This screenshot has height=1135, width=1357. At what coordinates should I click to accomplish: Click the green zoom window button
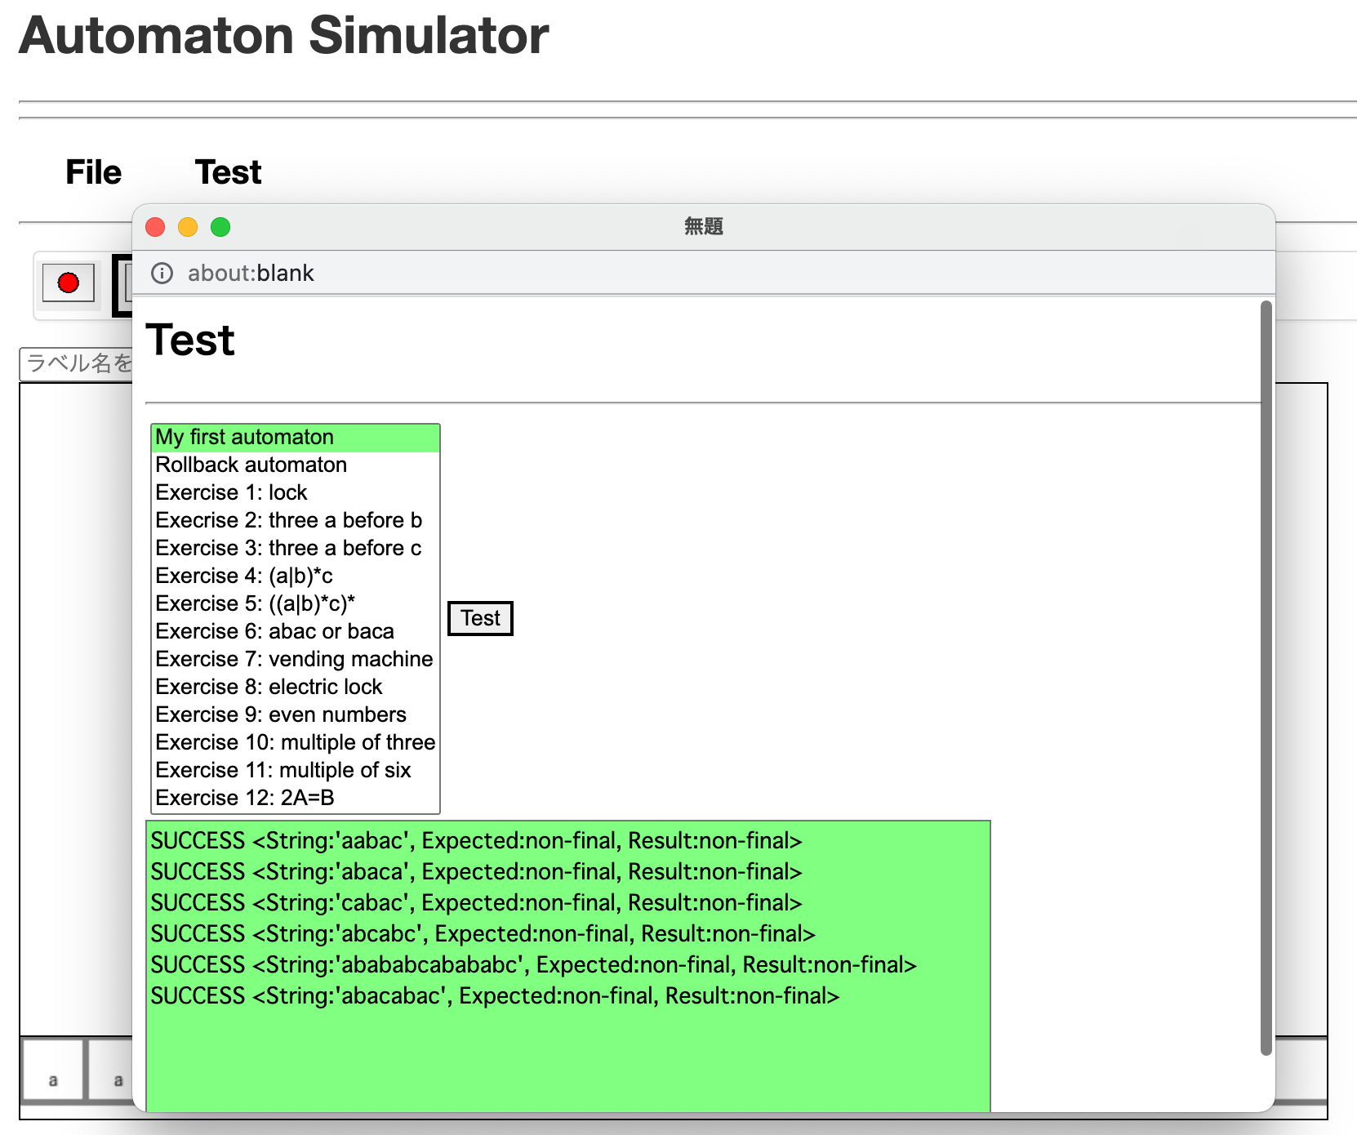coord(220,227)
